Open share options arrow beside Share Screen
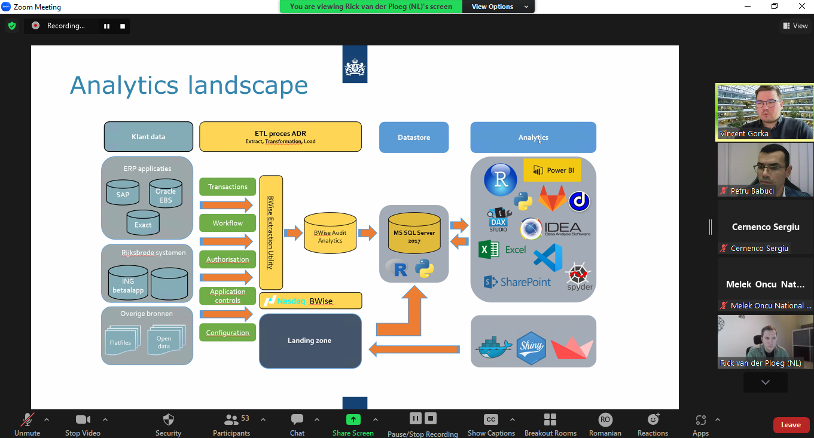The width and height of the screenshot is (814, 438). (376, 419)
